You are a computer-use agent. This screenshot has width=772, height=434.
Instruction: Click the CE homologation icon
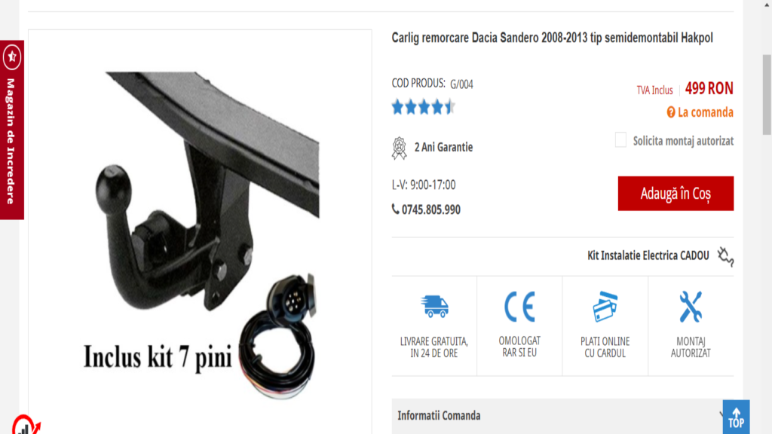coord(519,307)
